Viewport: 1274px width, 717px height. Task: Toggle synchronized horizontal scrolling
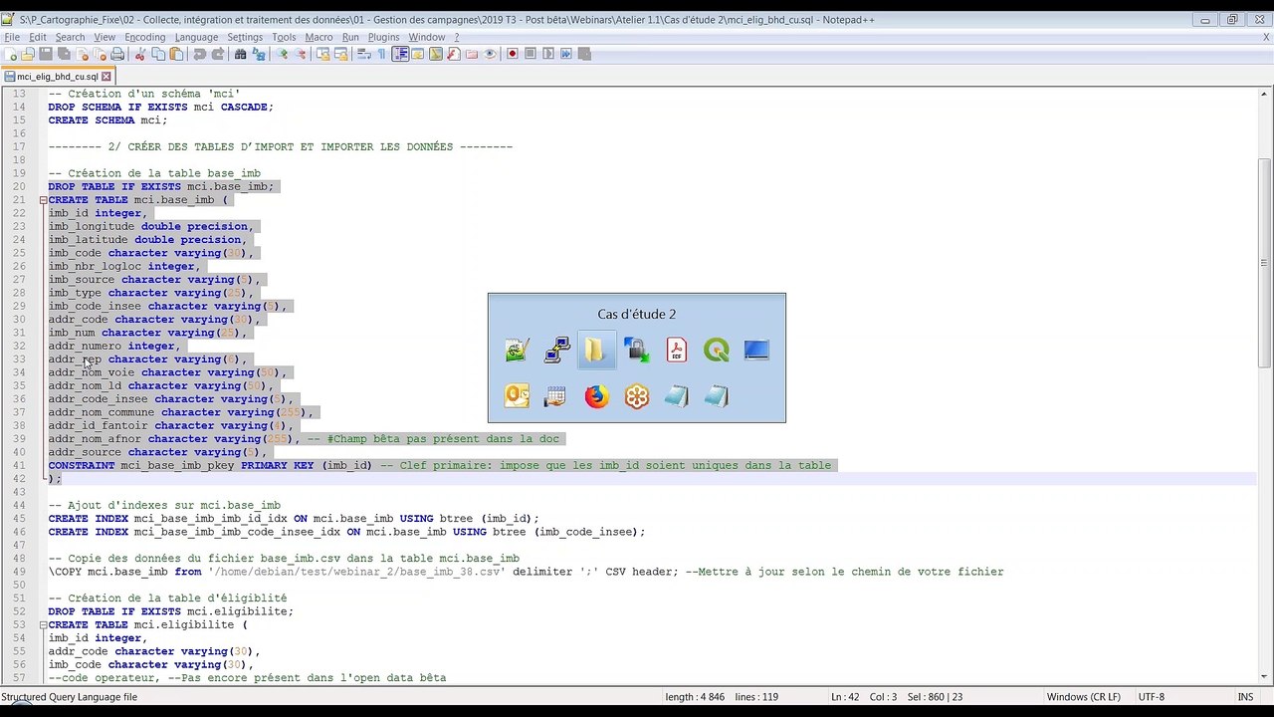coord(341,54)
